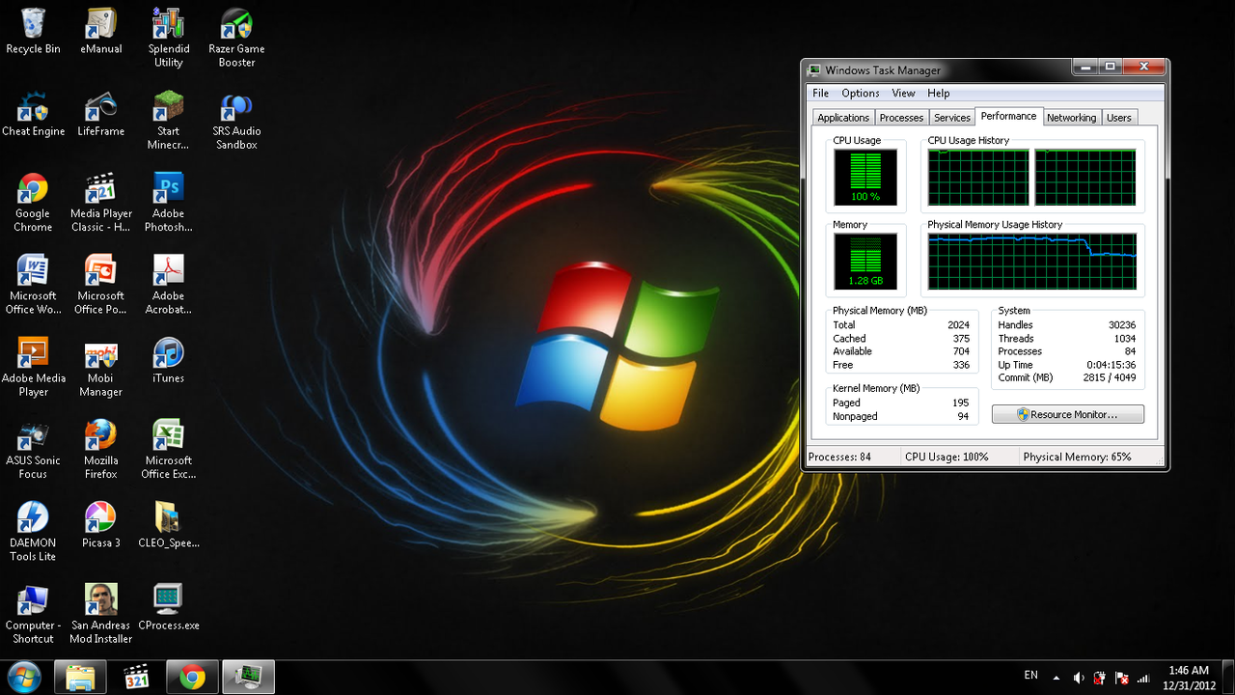Screen dimensions: 1235x695
Task: Open the eManual desktop icon
Action: coord(100,31)
